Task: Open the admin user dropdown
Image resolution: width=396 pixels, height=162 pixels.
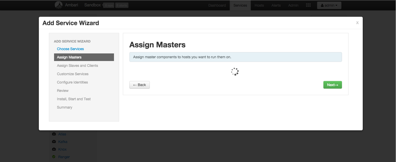Action: tap(329, 5)
